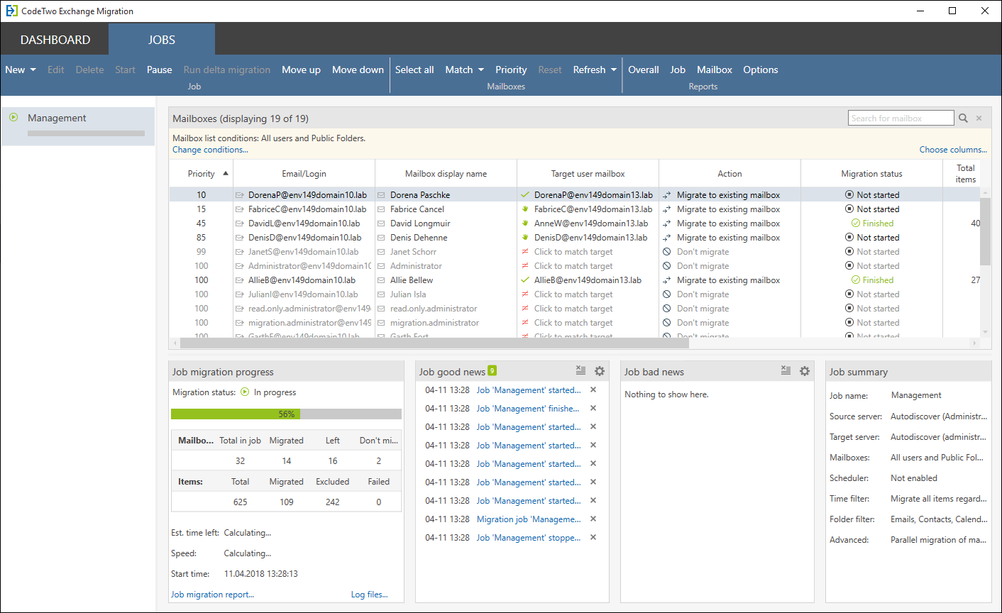
Task: Clear Job bad news list icon
Action: click(786, 370)
